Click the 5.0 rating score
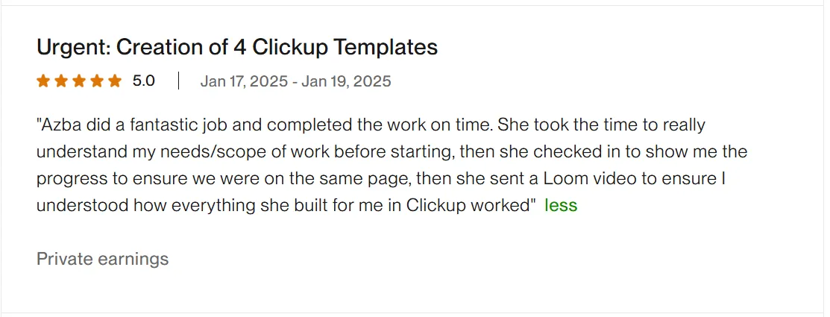This screenshot has width=830, height=317. [x=144, y=81]
